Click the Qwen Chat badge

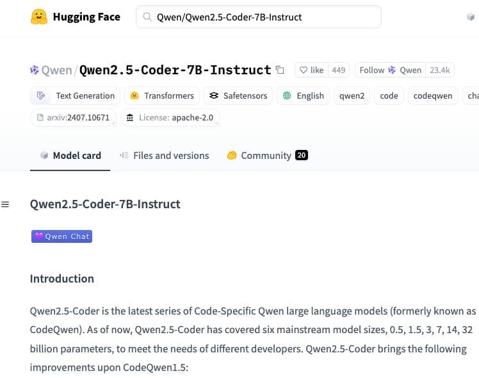[61, 236]
